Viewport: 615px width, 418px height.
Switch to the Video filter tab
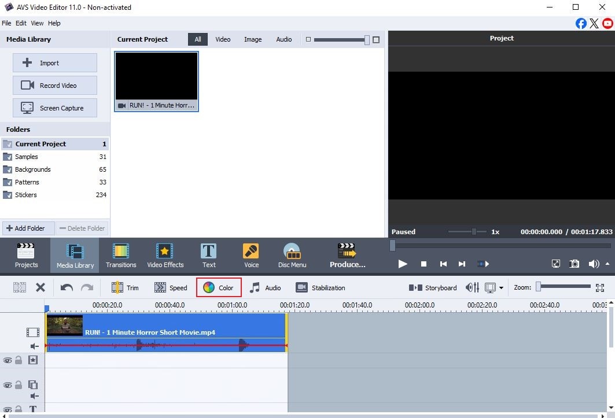click(x=223, y=39)
